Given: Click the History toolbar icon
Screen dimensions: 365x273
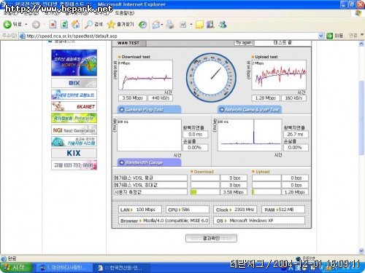Looking at the screenshot, I should [x=142, y=24].
